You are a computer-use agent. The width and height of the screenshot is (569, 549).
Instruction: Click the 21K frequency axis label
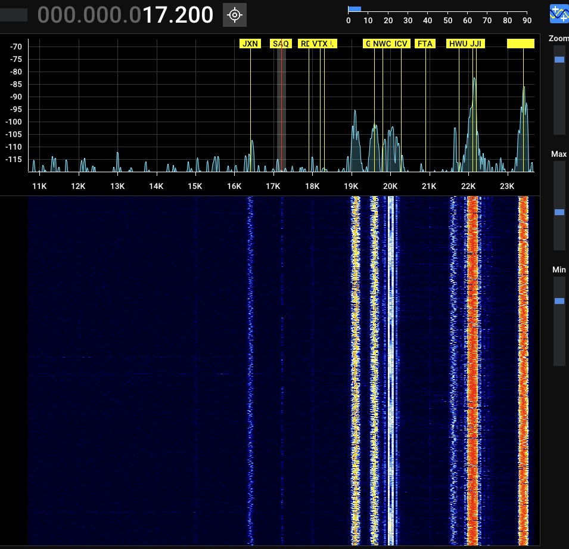(429, 186)
